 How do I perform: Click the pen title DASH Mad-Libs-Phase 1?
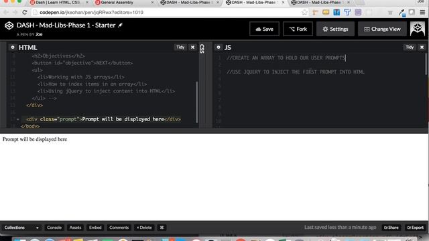tap(66, 25)
